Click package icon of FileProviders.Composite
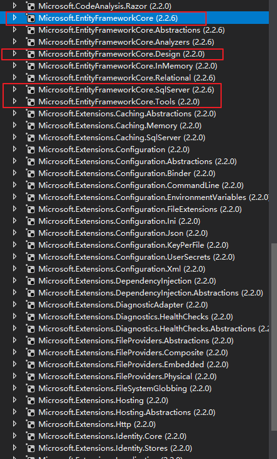This screenshot has width=277, height=459. point(30,353)
